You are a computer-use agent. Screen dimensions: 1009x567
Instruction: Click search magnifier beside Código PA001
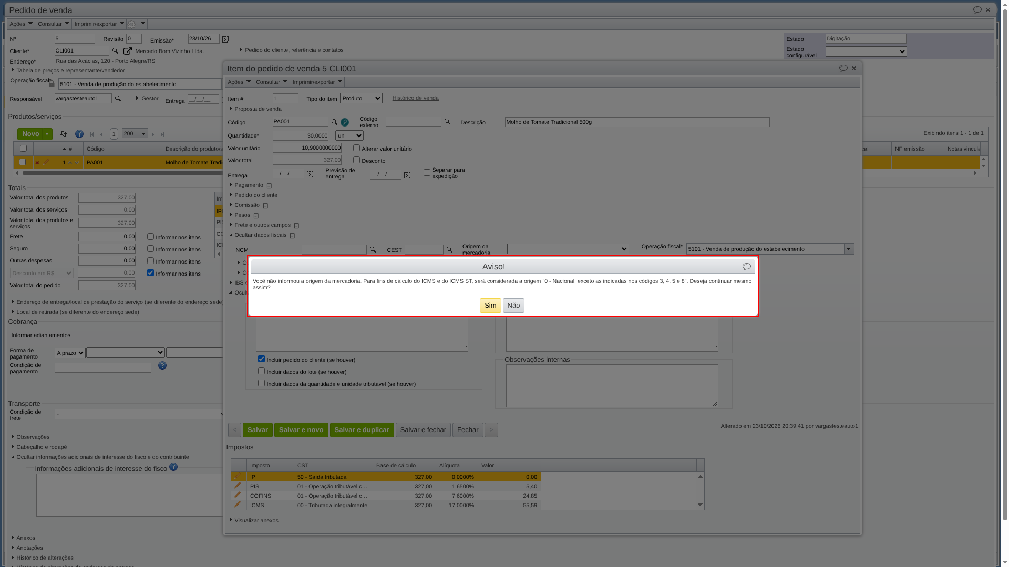click(x=334, y=122)
